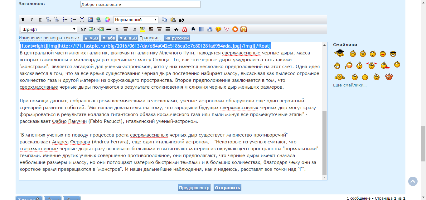
Task: Center the text alignment
Action: [125, 29]
